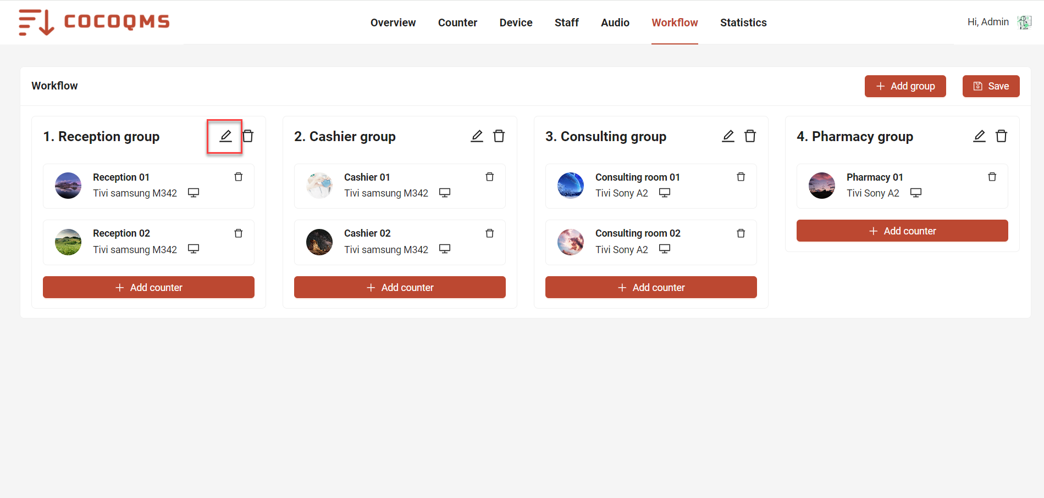The width and height of the screenshot is (1044, 498).
Task: Remove Cashier 01 counter
Action: [x=490, y=177]
